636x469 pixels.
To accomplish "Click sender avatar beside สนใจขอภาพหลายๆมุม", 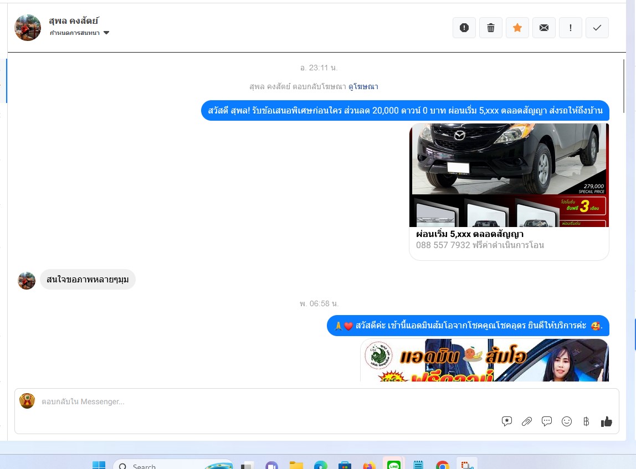I will click(x=27, y=281).
